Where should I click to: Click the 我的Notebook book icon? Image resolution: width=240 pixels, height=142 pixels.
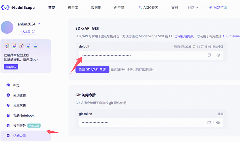tap(8, 115)
